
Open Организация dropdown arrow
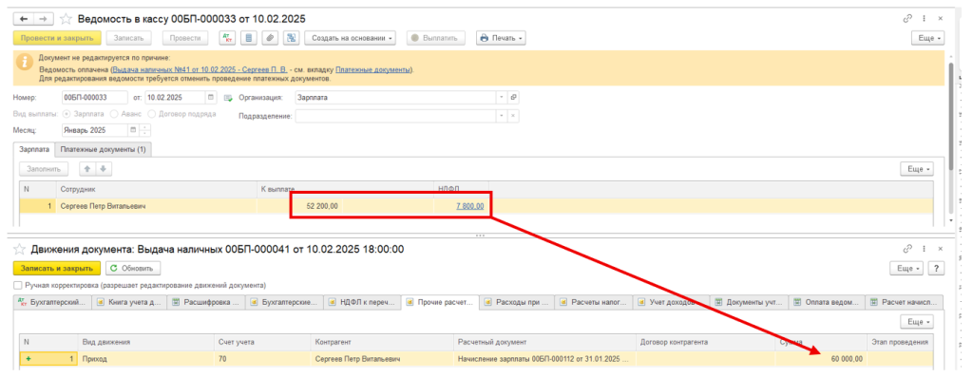(x=502, y=98)
